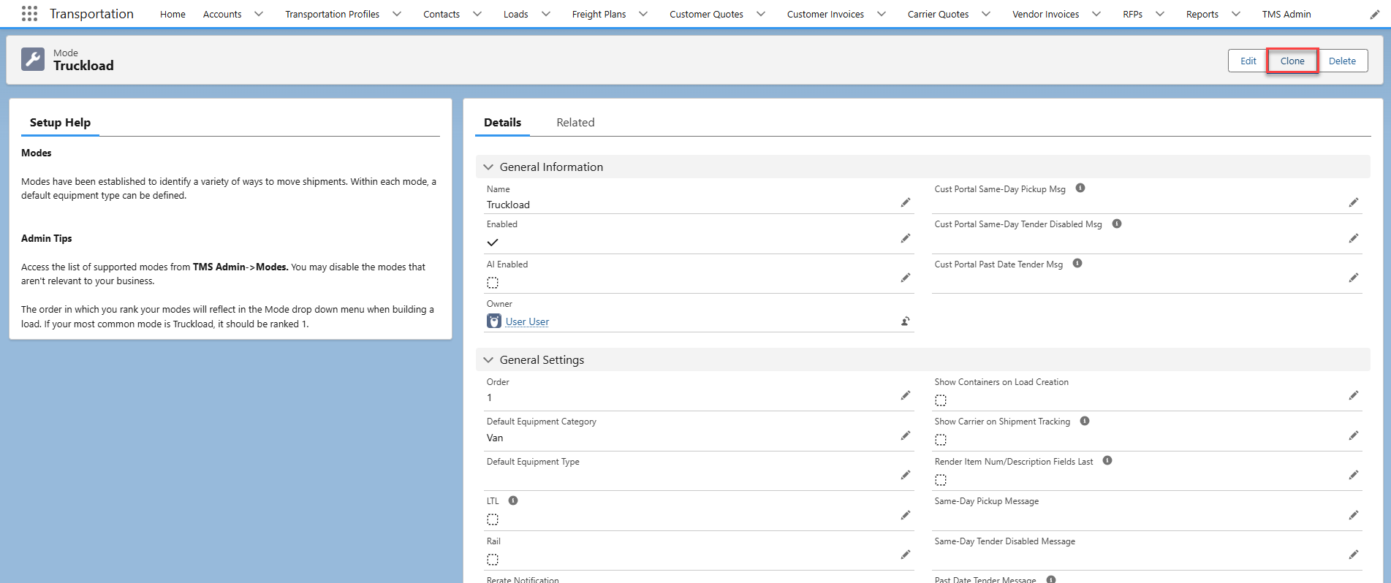The width and height of the screenshot is (1391, 583).
Task: Click the edit navigation pencil icon in top bar
Action: pyautogui.click(x=1374, y=15)
